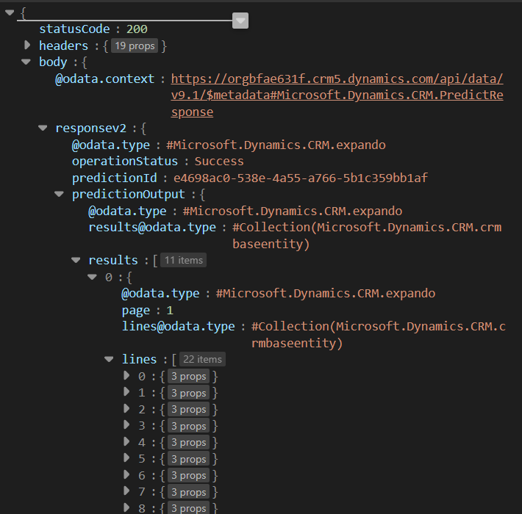Screen dimensions: 522x514
Task: Collapse the predictionOutput node
Action: point(60,194)
